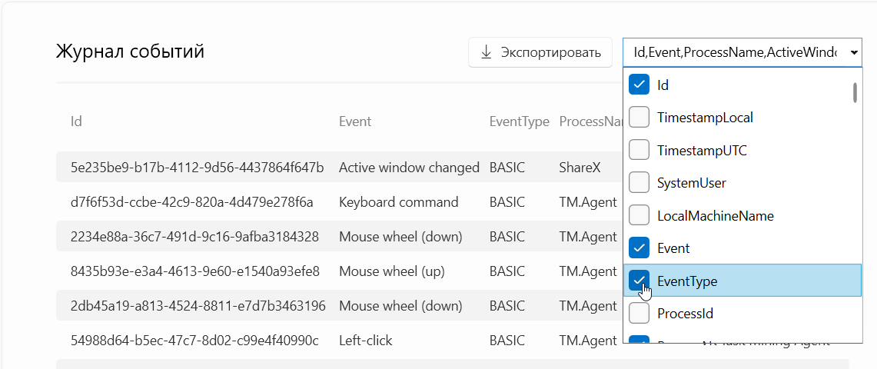Viewport: 877px width, 369px height.
Task: Click TM.Agent in the Left-click row
Action: tap(588, 340)
